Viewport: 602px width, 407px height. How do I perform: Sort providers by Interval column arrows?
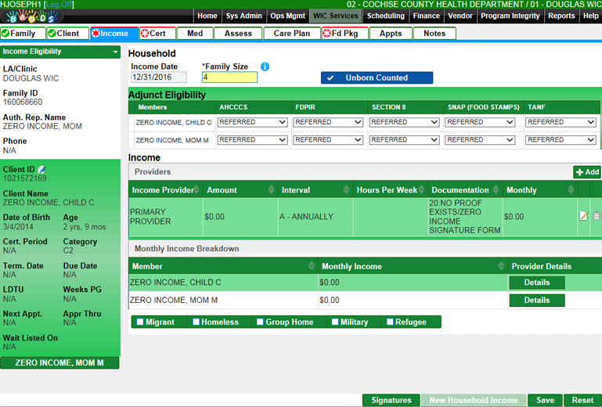346,190
